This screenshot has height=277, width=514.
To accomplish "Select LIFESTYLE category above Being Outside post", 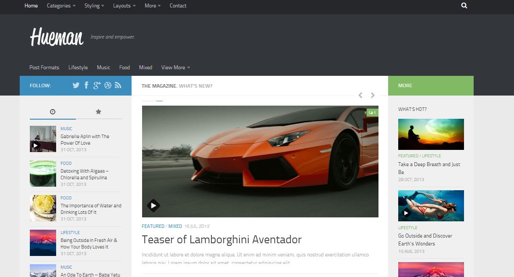I will coord(70,232).
